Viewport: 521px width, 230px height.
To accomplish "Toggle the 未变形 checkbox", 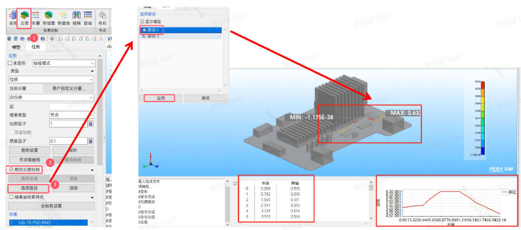I will [11, 63].
